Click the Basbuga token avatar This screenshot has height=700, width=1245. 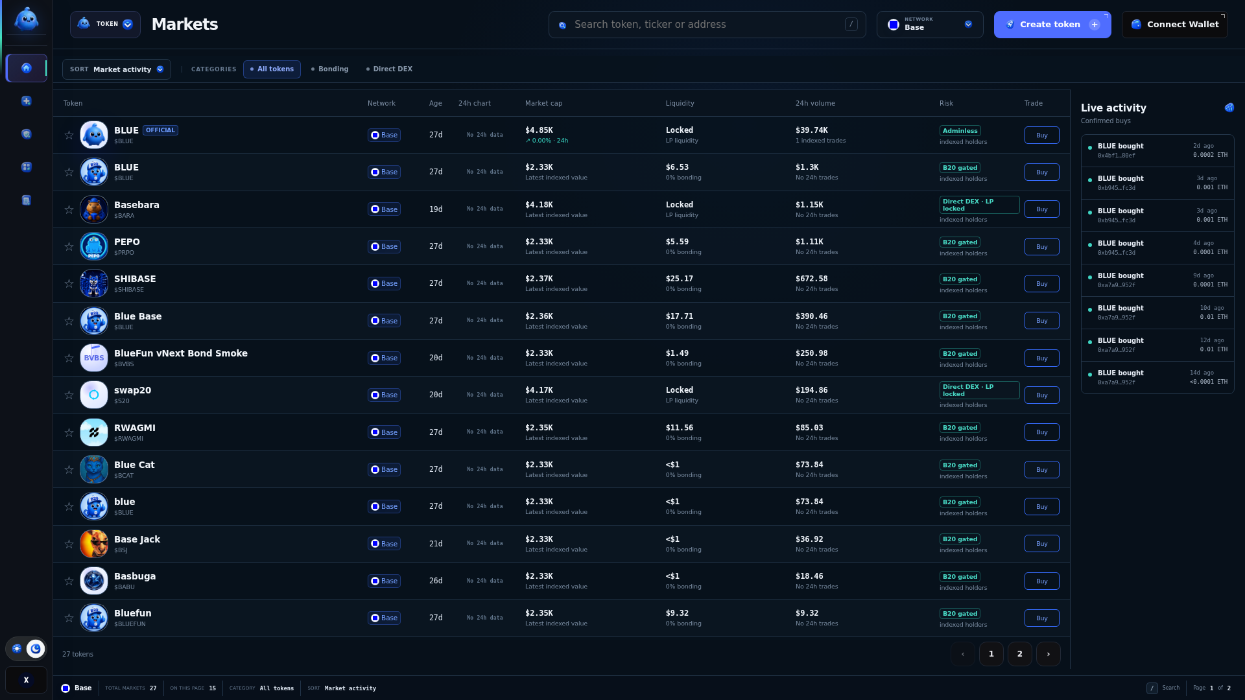94,581
